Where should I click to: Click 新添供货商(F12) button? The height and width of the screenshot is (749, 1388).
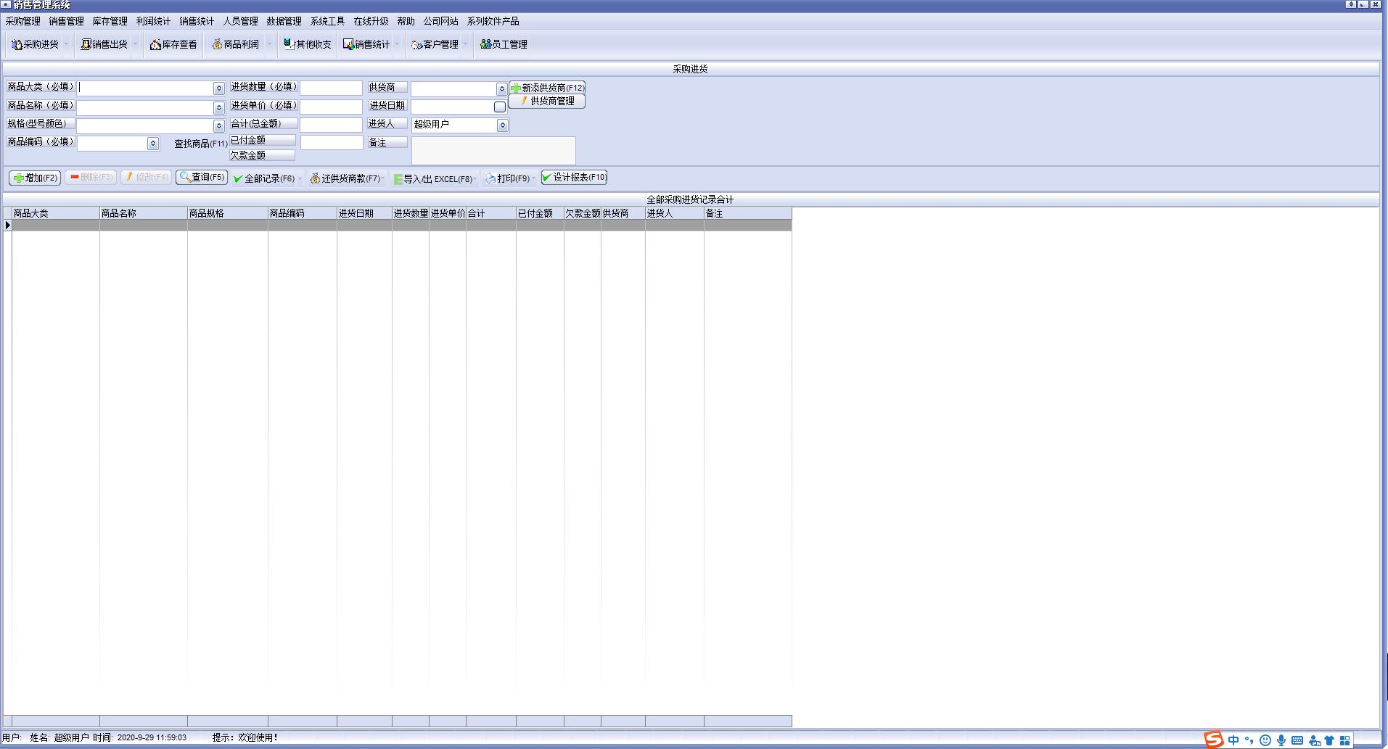547,88
